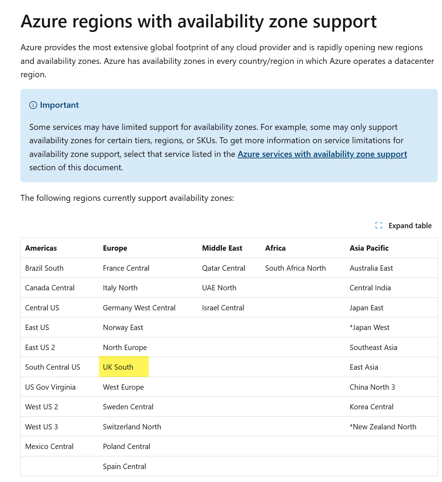Select the South Africa North cell

coord(296,268)
